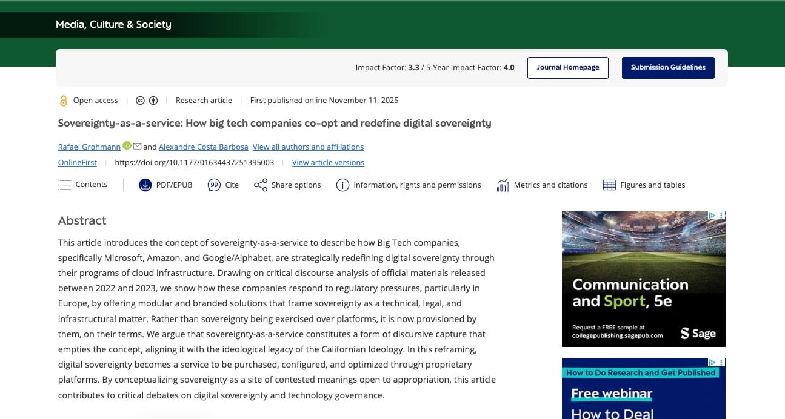Open Alexandre Costa Barbosa author link

(x=203, y=147)
